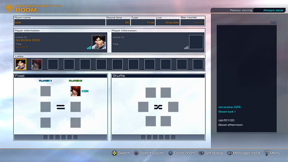Edit the Room name field SNK
Screen dimensions: 288x162
tap(60, 22)
